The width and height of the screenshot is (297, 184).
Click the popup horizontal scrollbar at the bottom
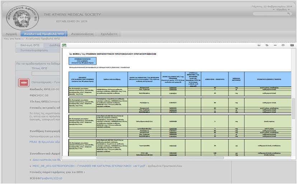(160, 158)
